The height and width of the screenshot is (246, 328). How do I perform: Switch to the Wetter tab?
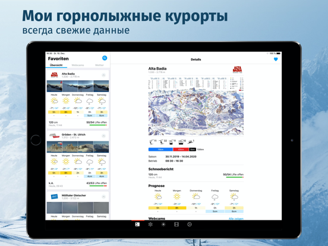coord(99,65)
